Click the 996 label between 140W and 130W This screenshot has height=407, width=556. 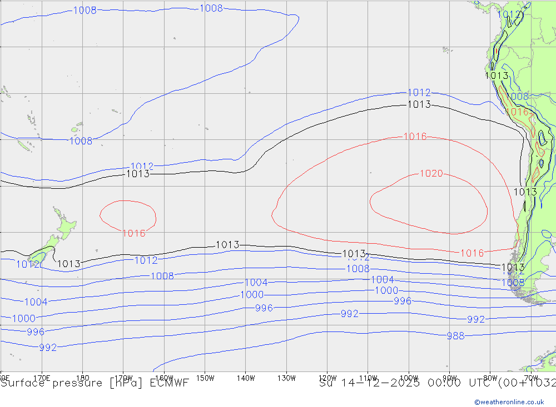click(x=264, y=308)
